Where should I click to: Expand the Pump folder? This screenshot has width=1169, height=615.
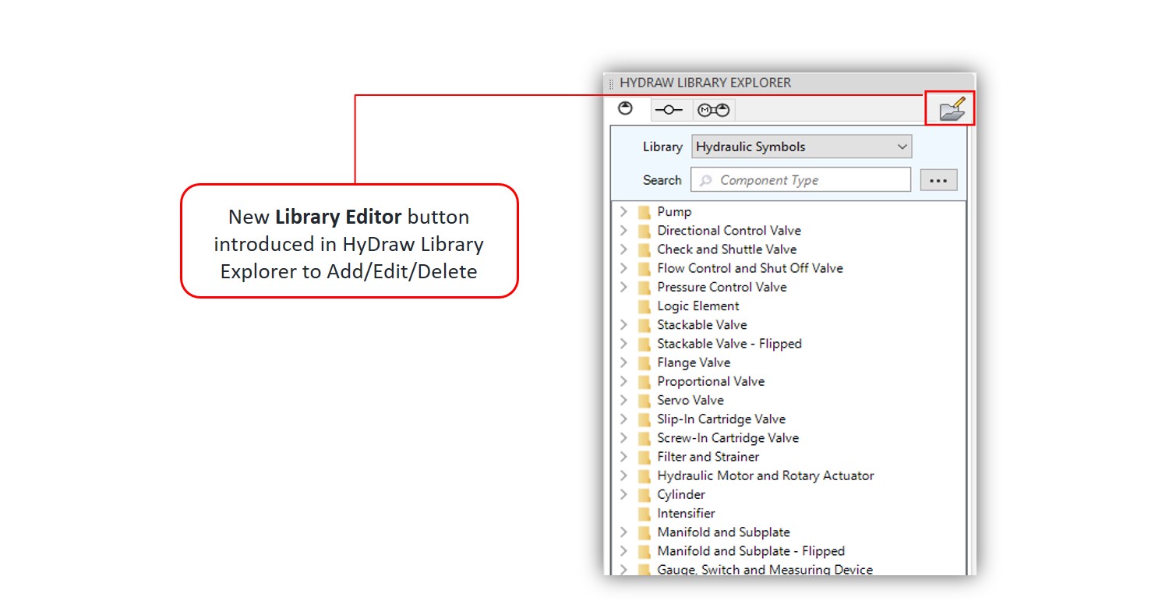click(623, 211)
